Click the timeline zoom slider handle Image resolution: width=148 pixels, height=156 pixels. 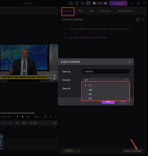pos(35,123)
